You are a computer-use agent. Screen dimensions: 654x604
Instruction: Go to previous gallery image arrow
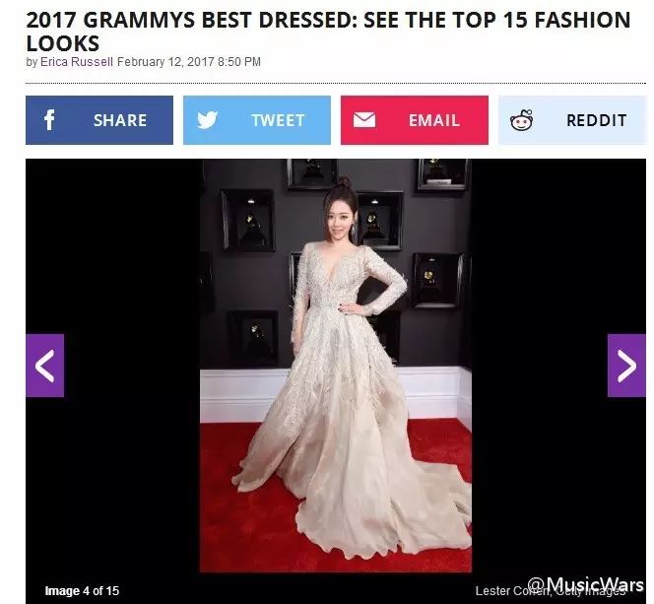coord(44,366)
